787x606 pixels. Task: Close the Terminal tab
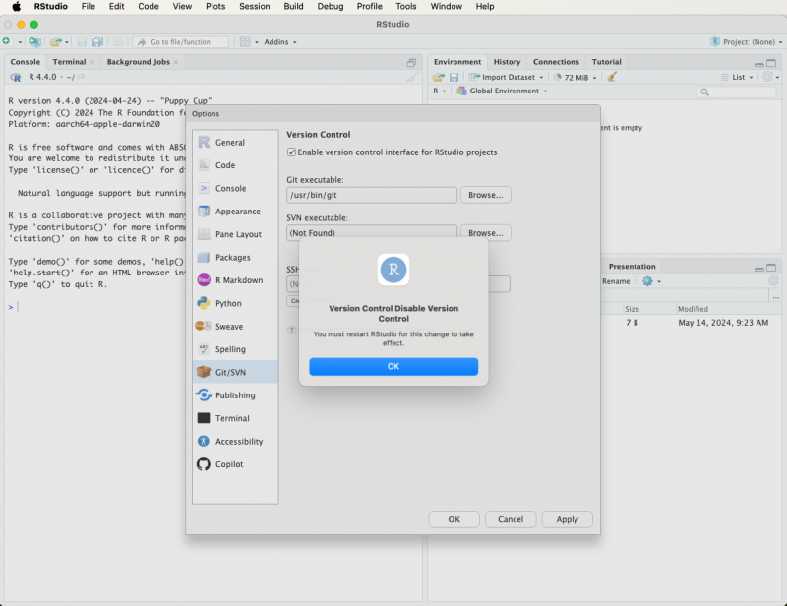click(91, 62)
